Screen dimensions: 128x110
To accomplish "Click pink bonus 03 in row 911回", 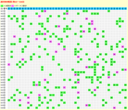I will tap(14, 36).
